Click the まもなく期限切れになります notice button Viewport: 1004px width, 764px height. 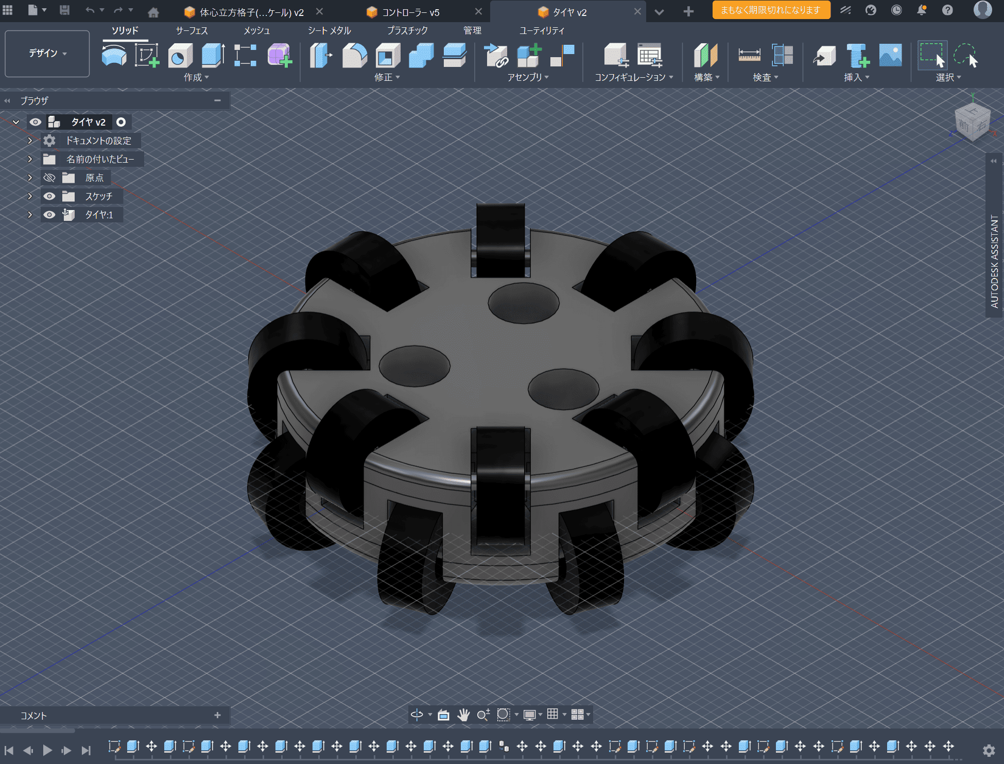coord(770,10)
